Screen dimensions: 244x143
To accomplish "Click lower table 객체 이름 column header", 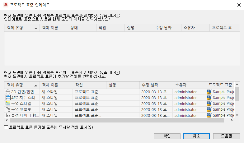I will (x=56, y=85).
